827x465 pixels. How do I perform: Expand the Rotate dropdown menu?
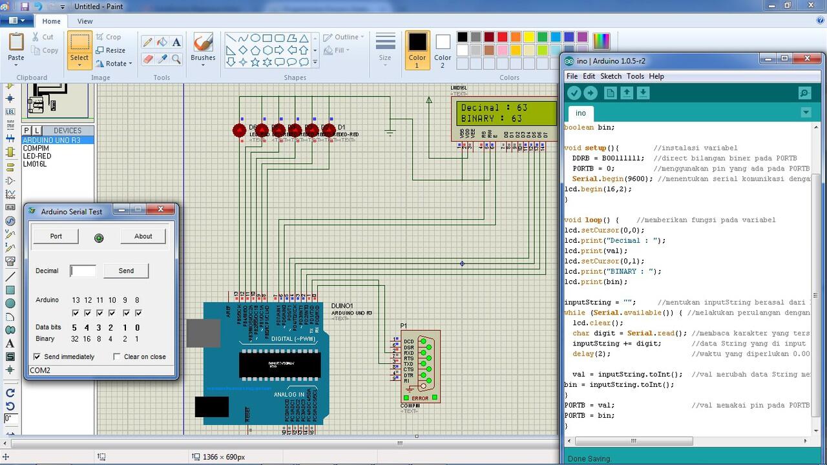(130, 64)
